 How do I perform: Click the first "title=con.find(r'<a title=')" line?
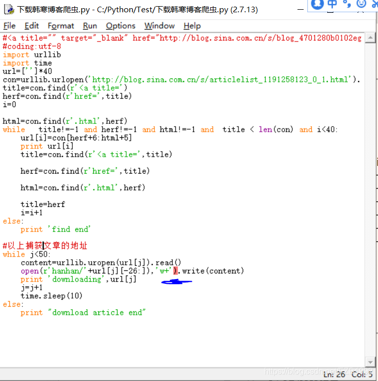click(x=65, y=88)
